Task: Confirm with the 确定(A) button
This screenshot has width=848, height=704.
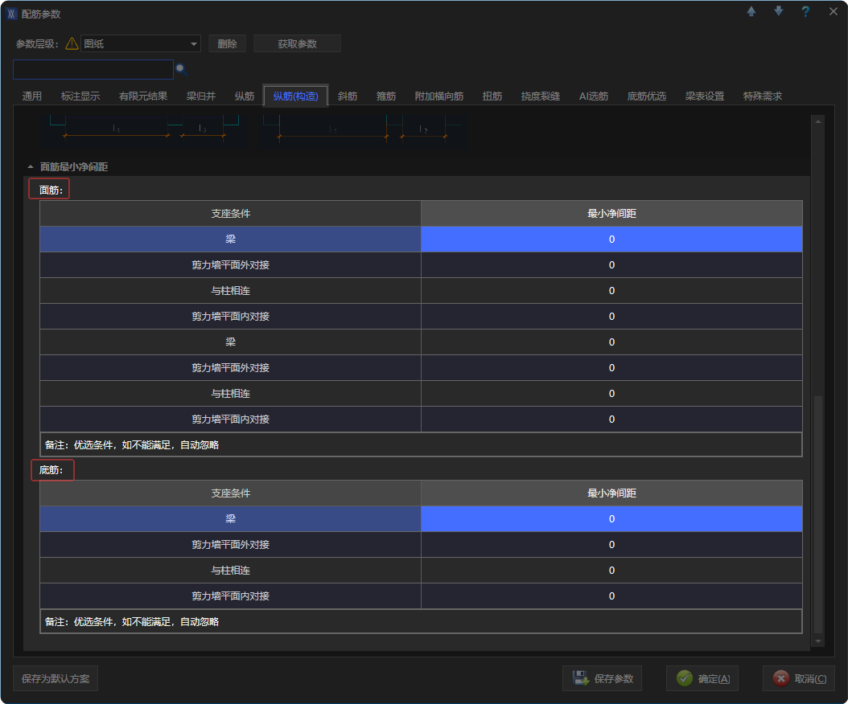Action: [702, 678]
